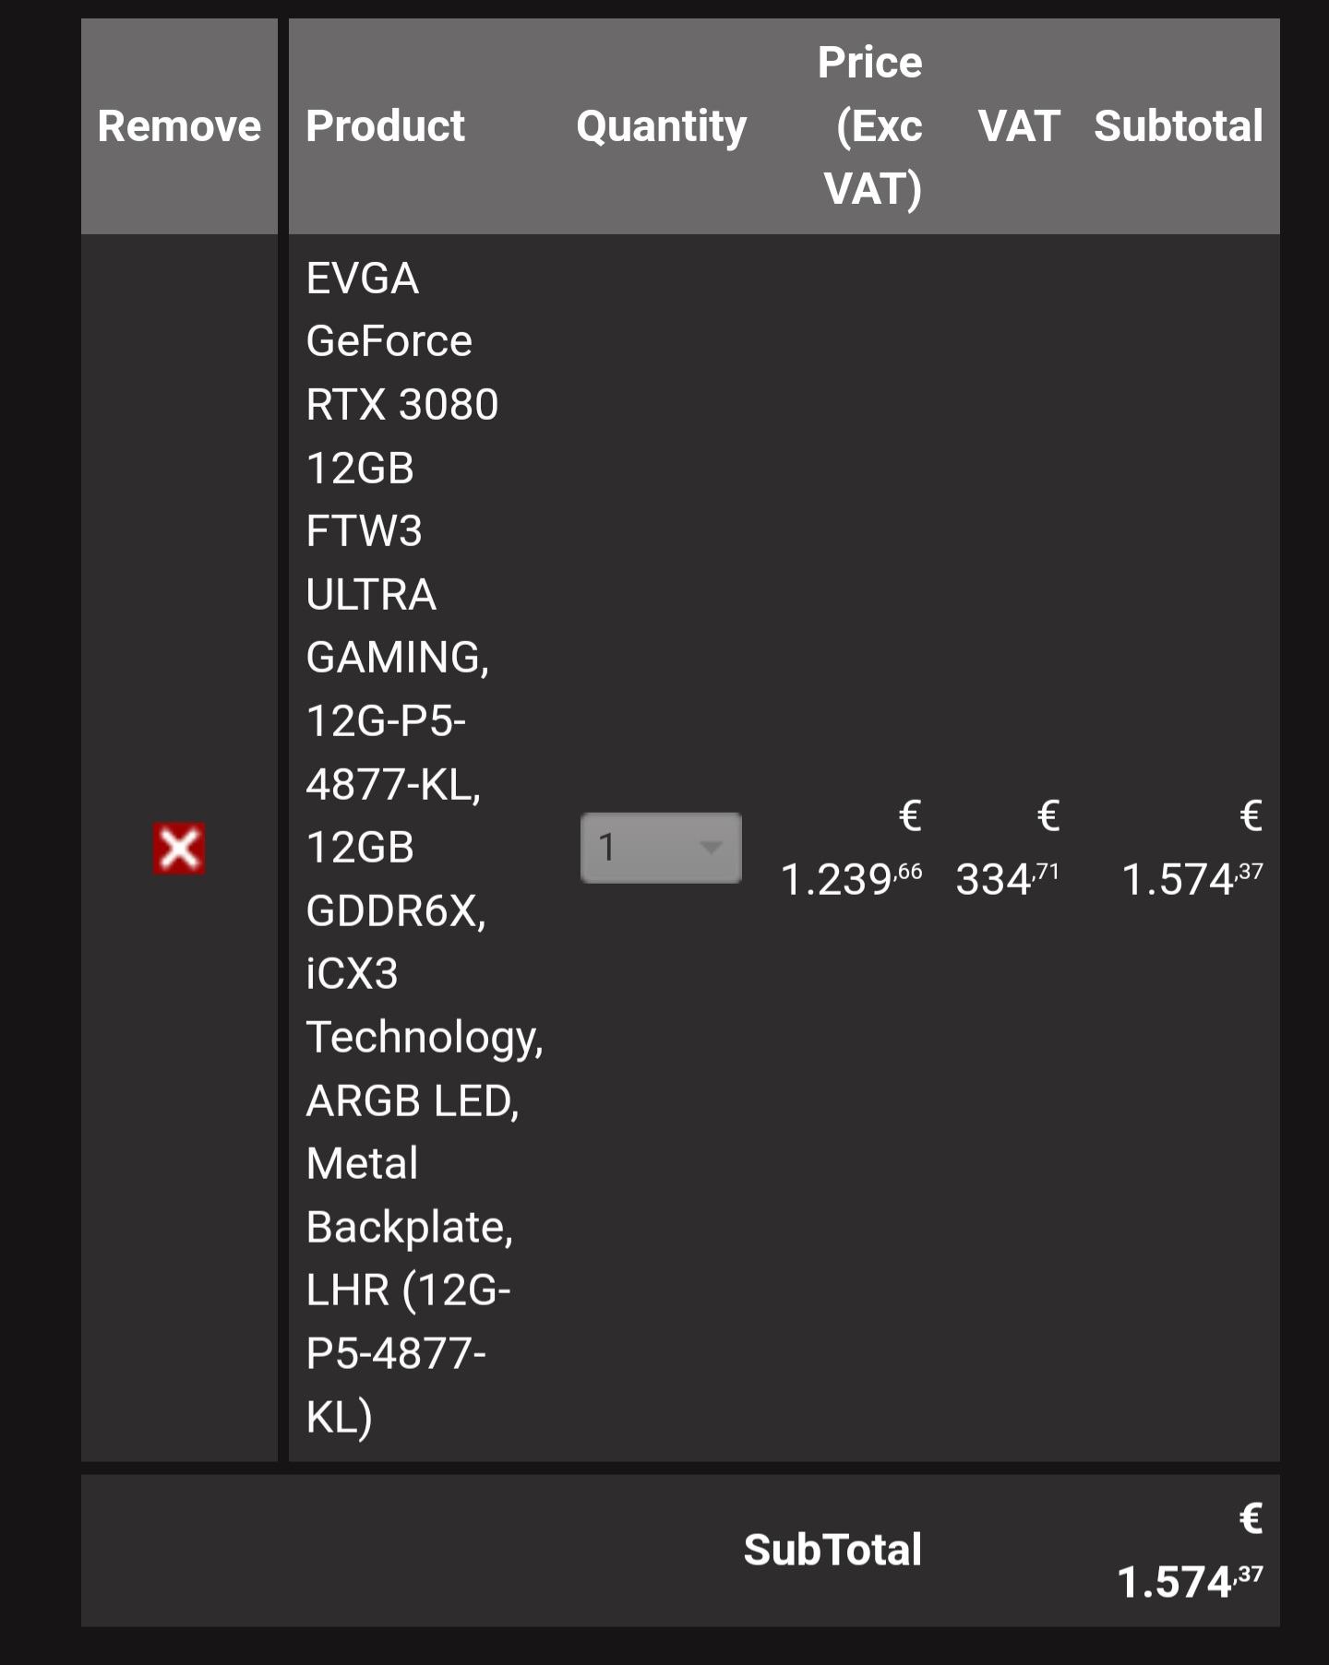The height and width of the screenshot is (1665, 1329).
Task: Click the 1.239,66 price excluding VAT
Action: click(x=851, y=879)
